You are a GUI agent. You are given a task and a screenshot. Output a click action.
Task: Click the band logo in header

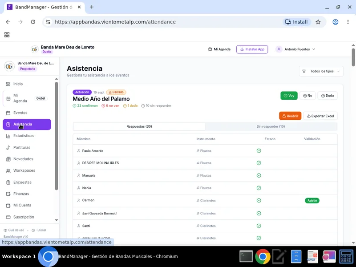pos(35,49)
